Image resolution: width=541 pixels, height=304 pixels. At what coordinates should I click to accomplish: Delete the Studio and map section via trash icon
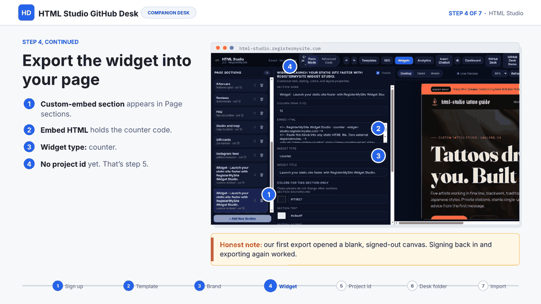(261, 127)
